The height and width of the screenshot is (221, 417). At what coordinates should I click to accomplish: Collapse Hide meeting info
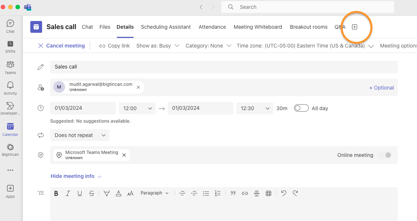click(x=76, y=176)
